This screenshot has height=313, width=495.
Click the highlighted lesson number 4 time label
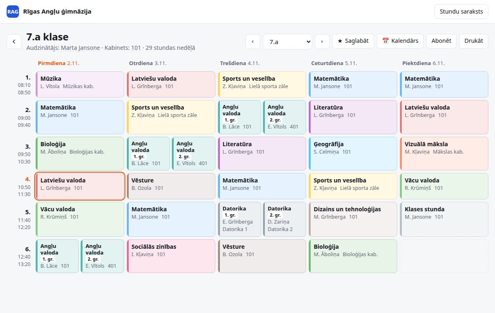tap(24, 187)
